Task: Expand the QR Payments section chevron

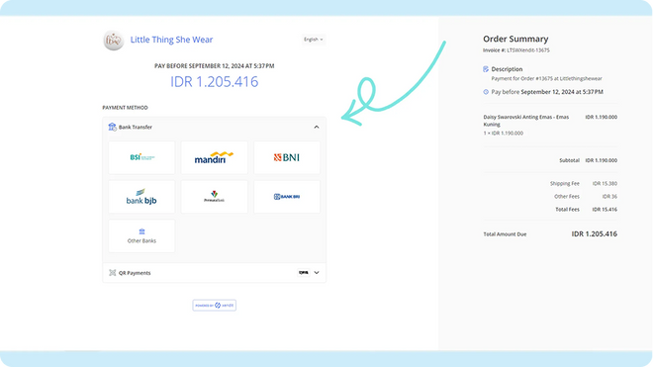Action: pyautogui.click(x=317, y=273)
